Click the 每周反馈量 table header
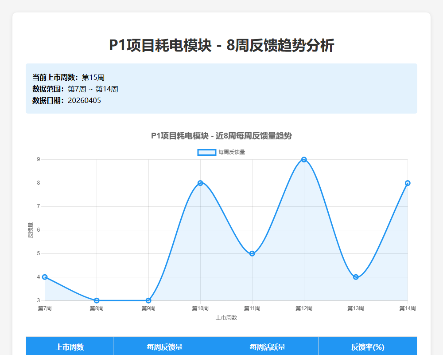Image resolution: width=443 pixels, height=355 pixels. coord(164,347)
